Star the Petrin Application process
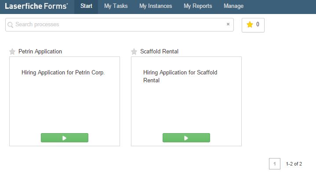 pos(12,52)
